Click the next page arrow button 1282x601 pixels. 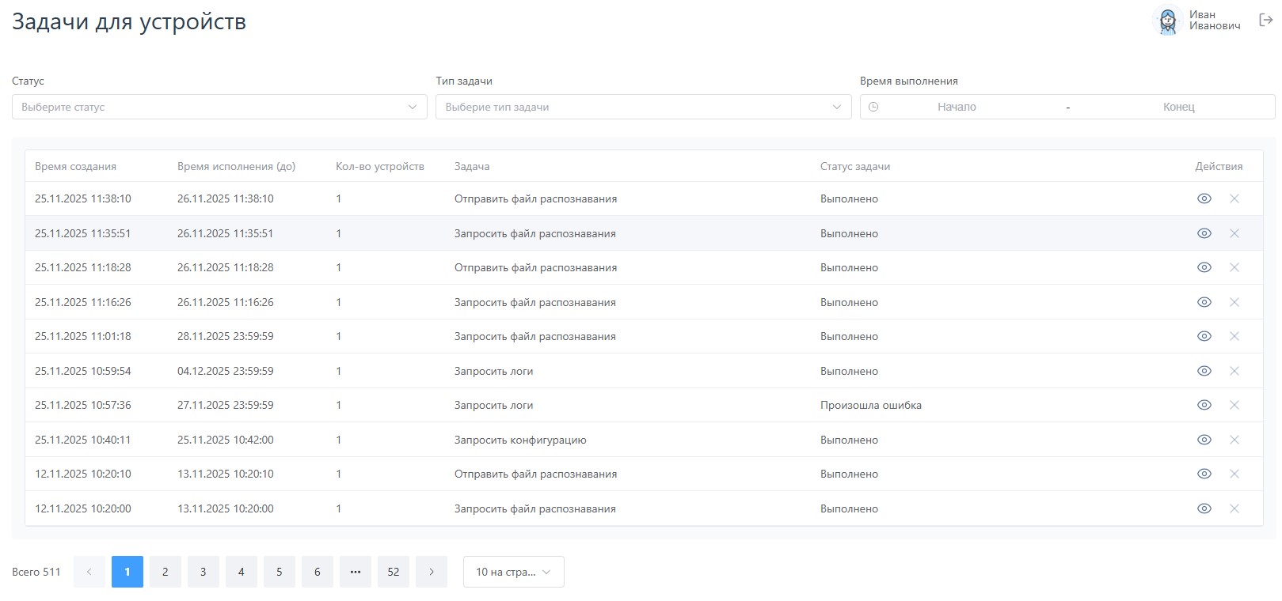click(x=432, y=572)
